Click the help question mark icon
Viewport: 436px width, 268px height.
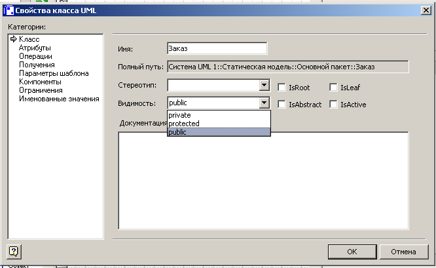click(14, 252)
